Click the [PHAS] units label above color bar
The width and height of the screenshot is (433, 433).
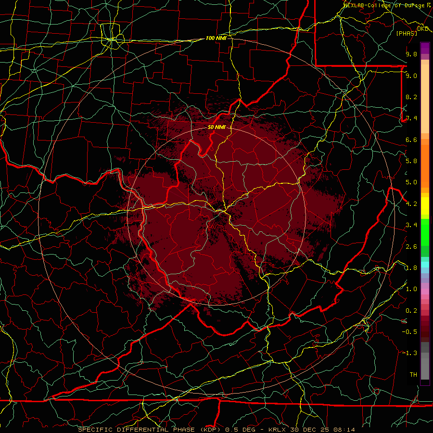tap(407, 33)
